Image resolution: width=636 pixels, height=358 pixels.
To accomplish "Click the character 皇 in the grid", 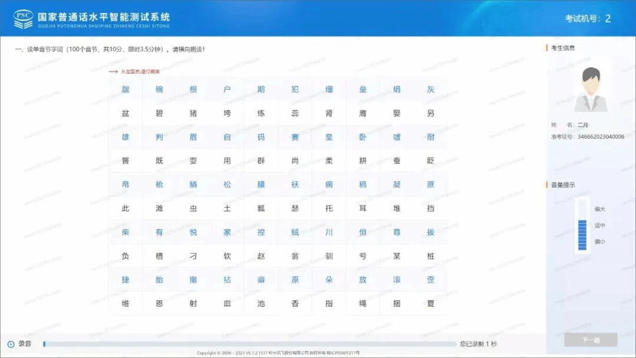I will pos(329,137).
